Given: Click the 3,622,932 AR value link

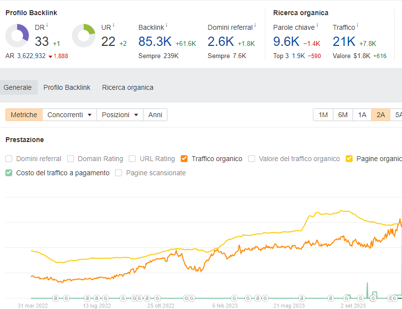Looking at the screenshot, I should tap(31, 56).
